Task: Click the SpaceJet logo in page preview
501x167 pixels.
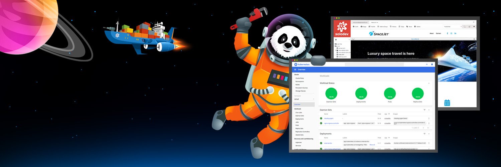Action: pos(379,34)
